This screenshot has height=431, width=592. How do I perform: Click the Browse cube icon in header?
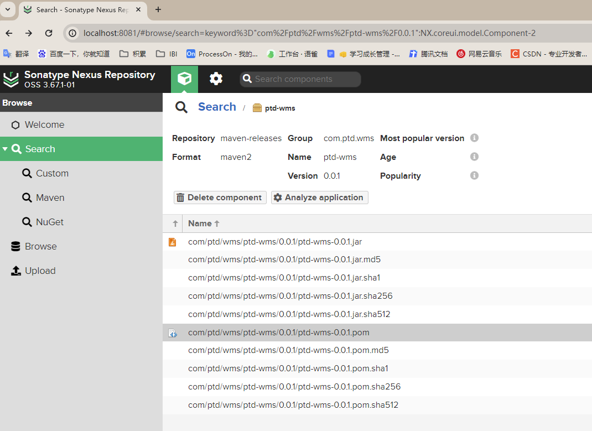[x=184, y=79]
